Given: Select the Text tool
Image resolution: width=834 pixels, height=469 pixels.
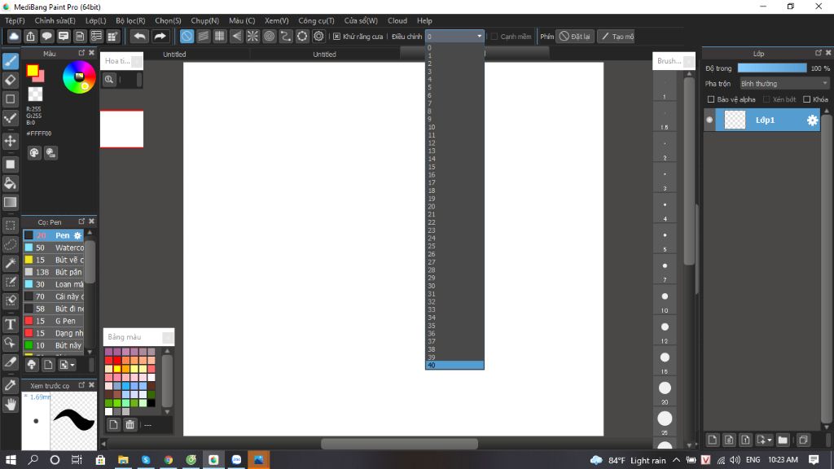Looking at the screenshot, I should pyautogui.click(x=10, y=324).
